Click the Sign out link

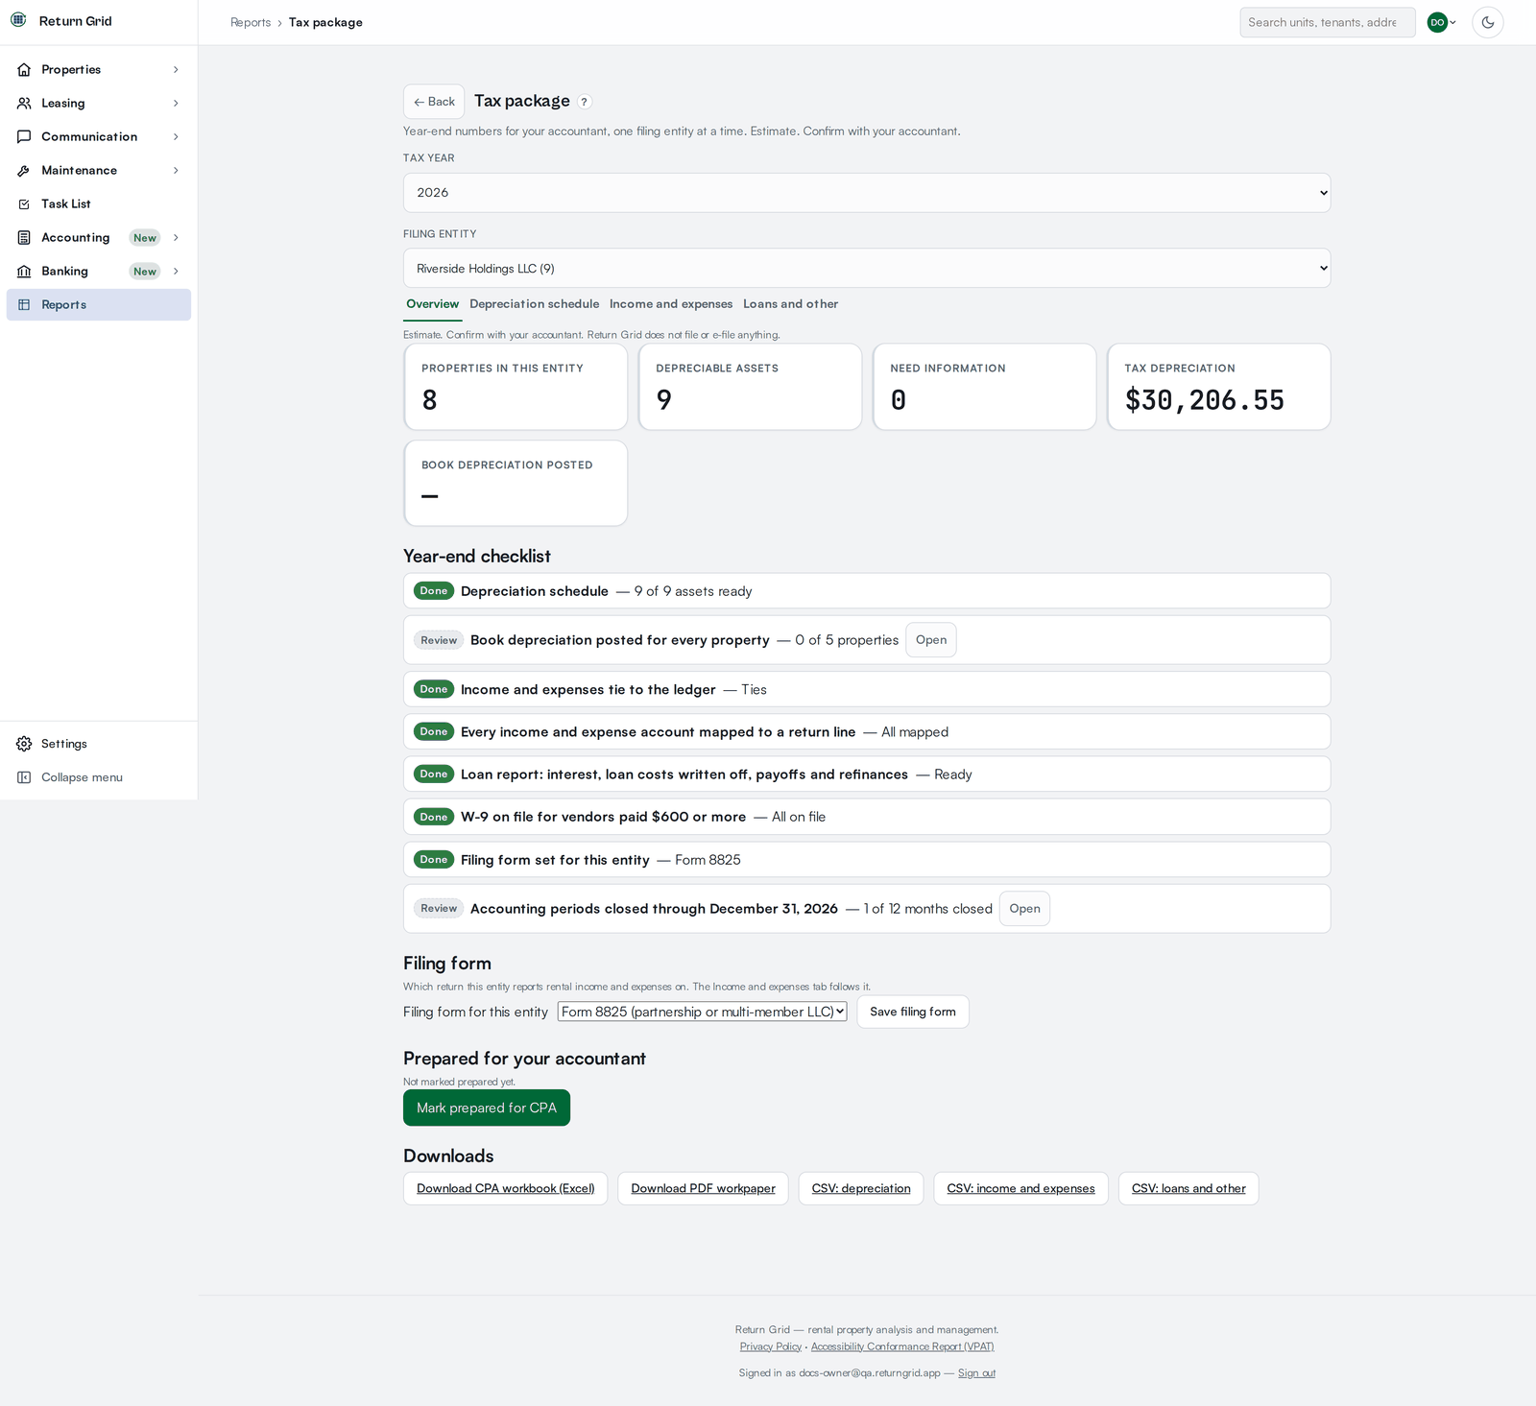coord(976,1373)
